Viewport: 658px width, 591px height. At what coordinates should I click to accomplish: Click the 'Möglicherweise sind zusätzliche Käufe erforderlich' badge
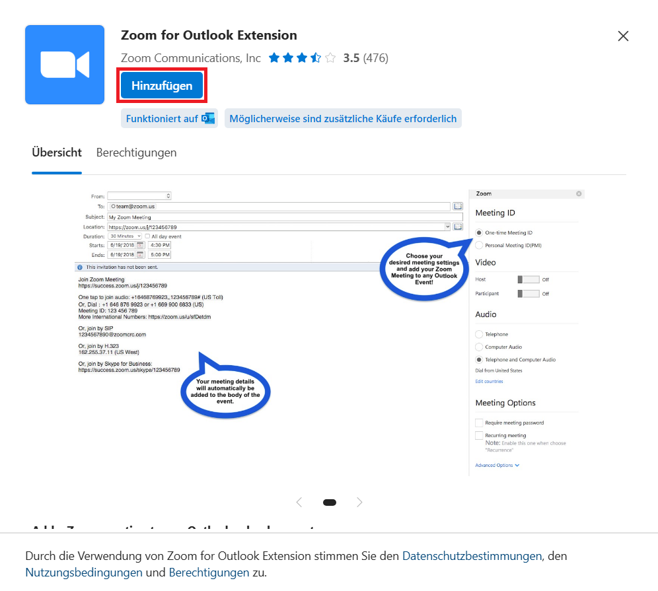343,119
